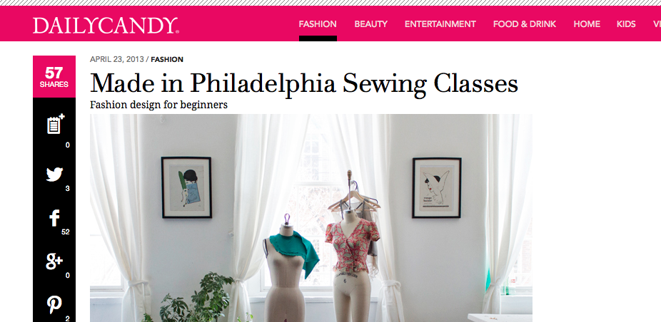Click the 57 Shares counter box
This screenshot has width=661, height=322.
tap(54, 77)
